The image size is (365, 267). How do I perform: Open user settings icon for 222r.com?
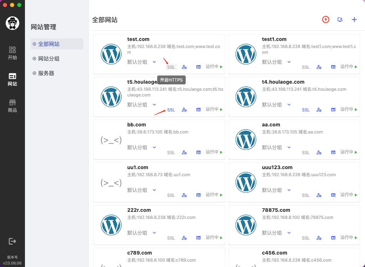point(184,238)
